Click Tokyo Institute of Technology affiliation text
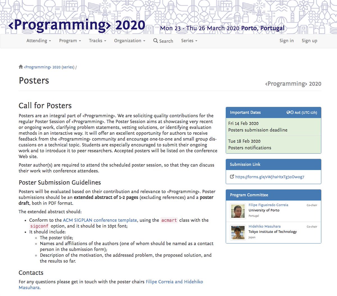The width and height of the screenshot is (337, 296). click(273, 232)
